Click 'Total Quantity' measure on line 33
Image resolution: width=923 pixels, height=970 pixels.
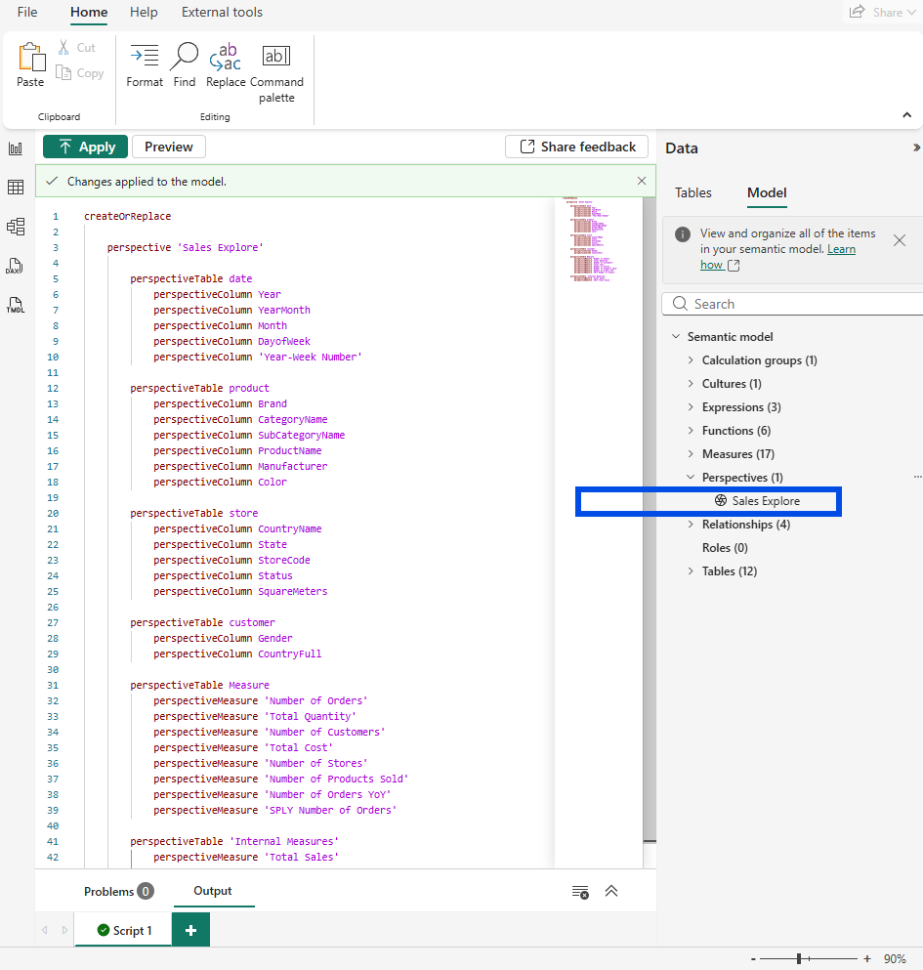310,716
